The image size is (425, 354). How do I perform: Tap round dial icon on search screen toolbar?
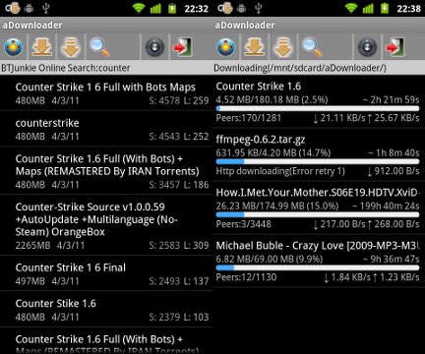[154, 47]
